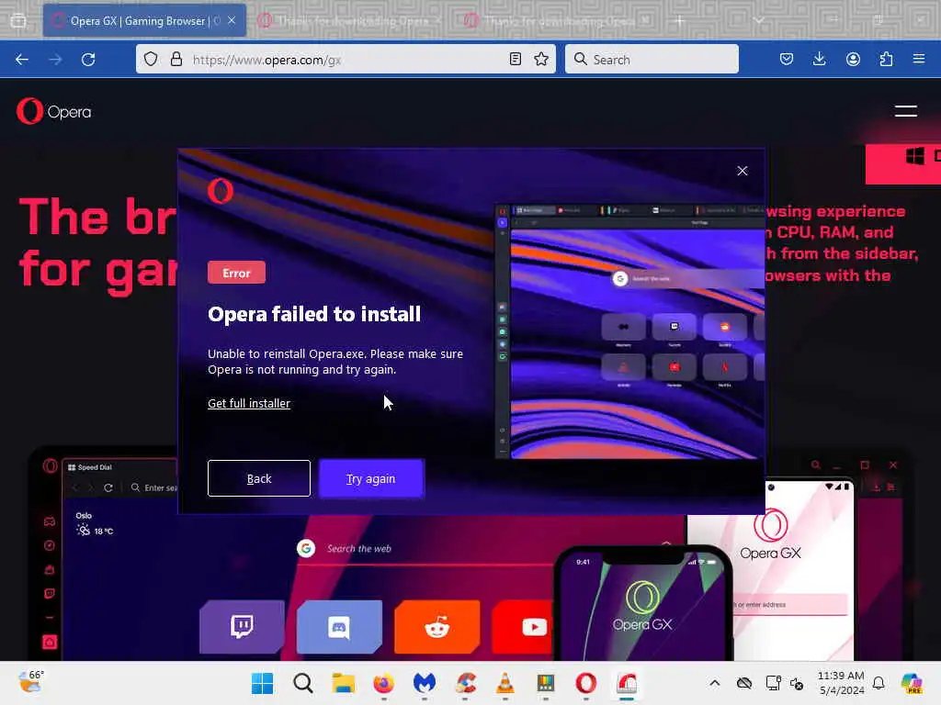View site security padlock information
The width and height of the screenshot is (941, 705).
pos(176,59)
